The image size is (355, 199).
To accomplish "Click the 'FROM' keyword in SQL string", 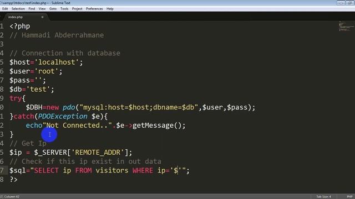I will click(x=83, y=171).
